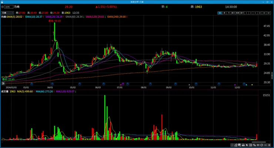Click the indicator settings icon in bottom toolbar
The width and height of the screenshot is (274, 148).
click(x=236, y=145)
